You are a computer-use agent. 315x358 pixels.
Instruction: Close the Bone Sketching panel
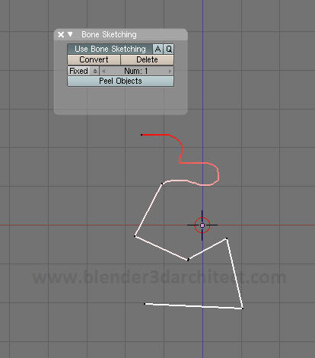click(x=61, y=34)
